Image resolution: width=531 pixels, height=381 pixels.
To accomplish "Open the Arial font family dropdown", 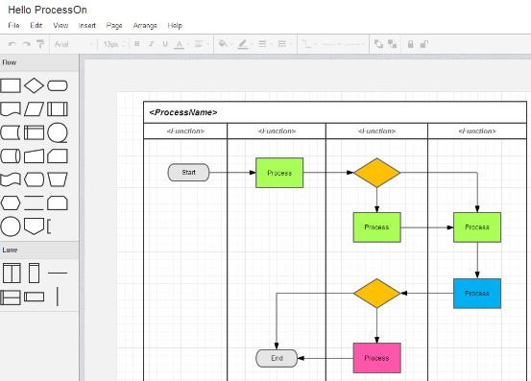I will tap(73, 44).
